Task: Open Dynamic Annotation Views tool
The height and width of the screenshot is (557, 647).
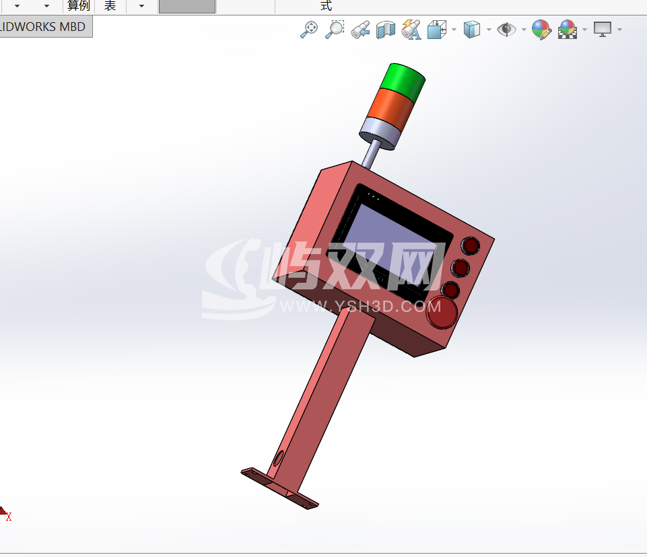Action: pos(411,30)
